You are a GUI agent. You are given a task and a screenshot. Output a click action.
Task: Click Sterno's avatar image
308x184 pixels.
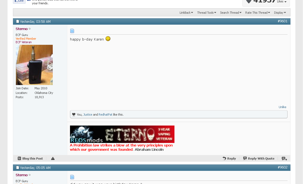[x=34, y=65]
